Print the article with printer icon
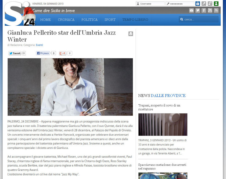 pos(131,34)
